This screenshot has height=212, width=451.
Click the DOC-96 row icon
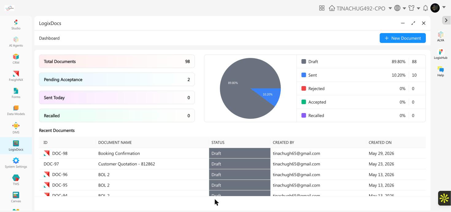[x=47, y=175]
